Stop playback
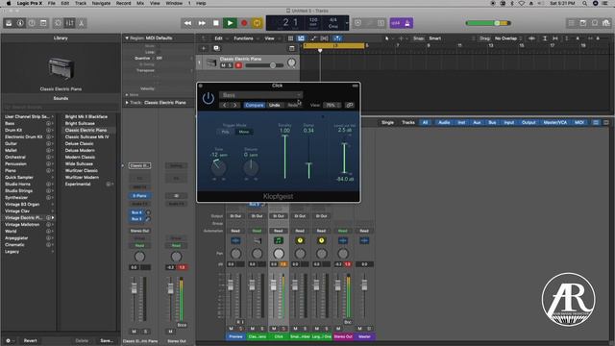 click(x=215, y=23)
